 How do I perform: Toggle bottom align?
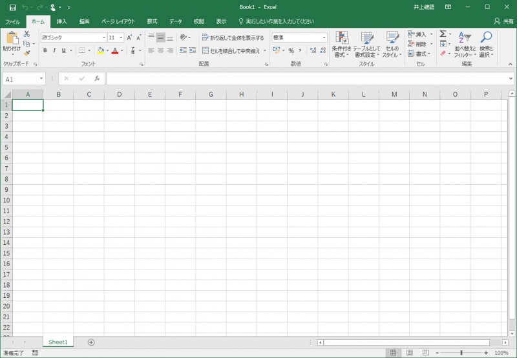tap(170, 37)
